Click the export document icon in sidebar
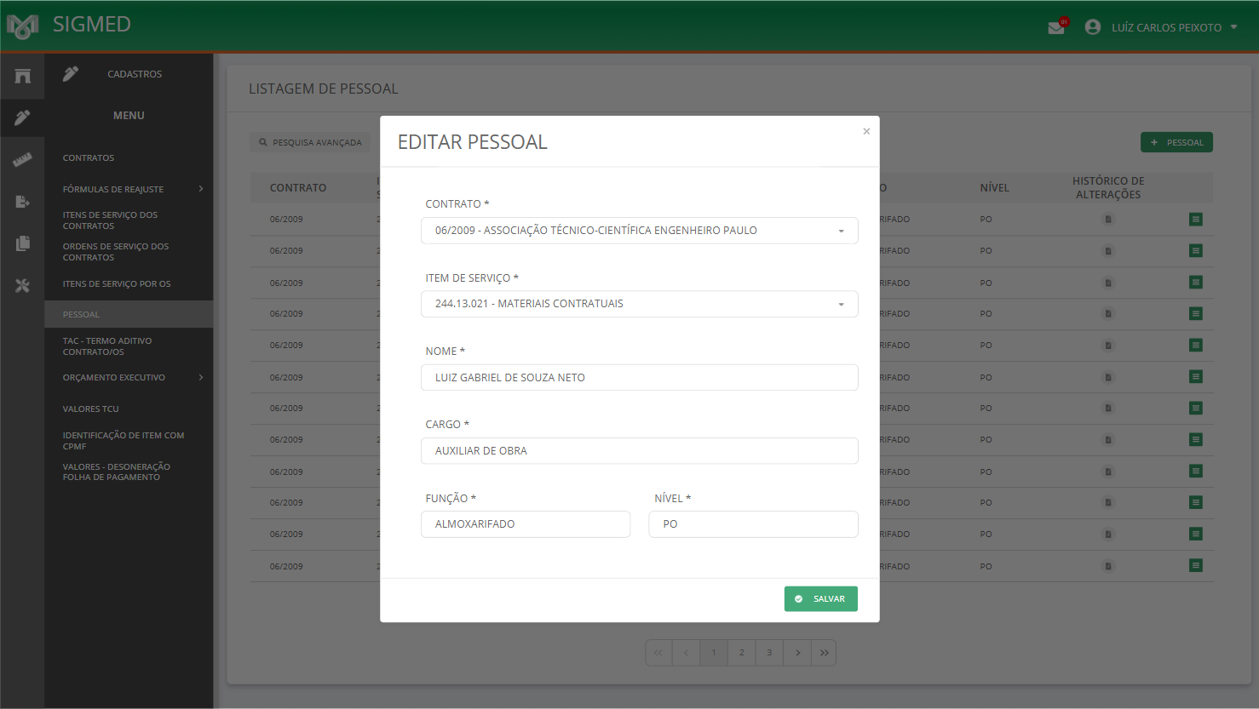1259x709 pixels. (22, 202)
